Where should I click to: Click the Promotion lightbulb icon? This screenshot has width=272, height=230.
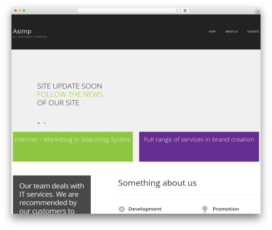pos(205,209)
